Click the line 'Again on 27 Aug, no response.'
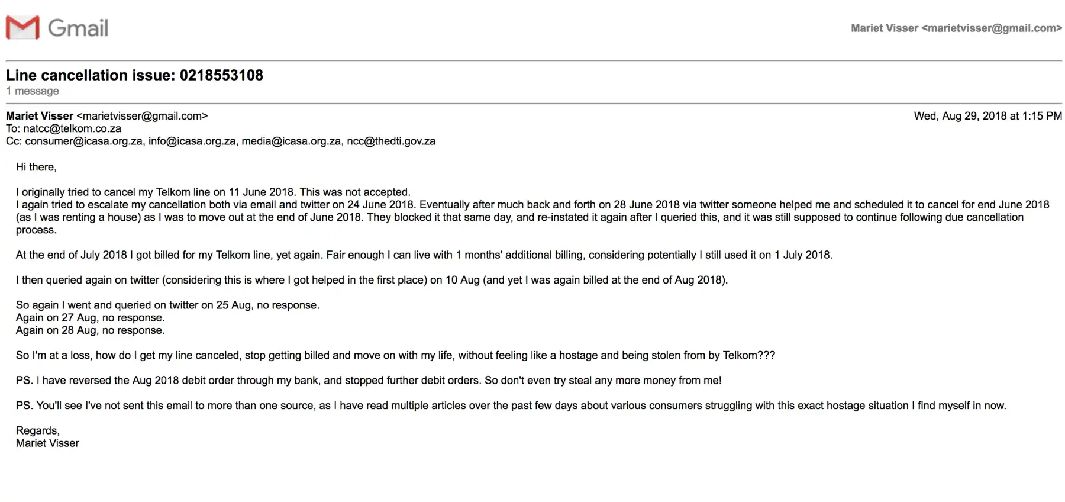The width and height of the screenshot is (1065, 502). point(90,317)
